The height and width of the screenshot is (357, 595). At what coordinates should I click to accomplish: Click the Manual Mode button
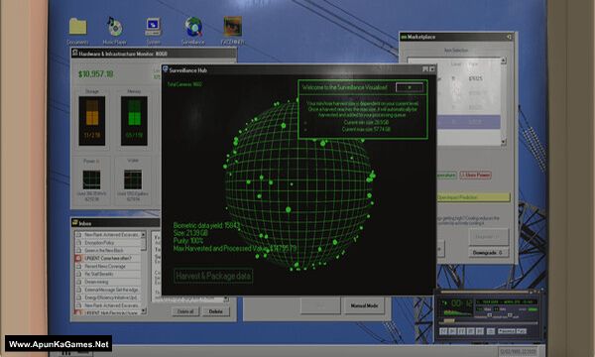pos(364,305)
